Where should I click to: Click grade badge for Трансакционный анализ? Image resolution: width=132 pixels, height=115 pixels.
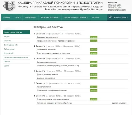point(94,74)
